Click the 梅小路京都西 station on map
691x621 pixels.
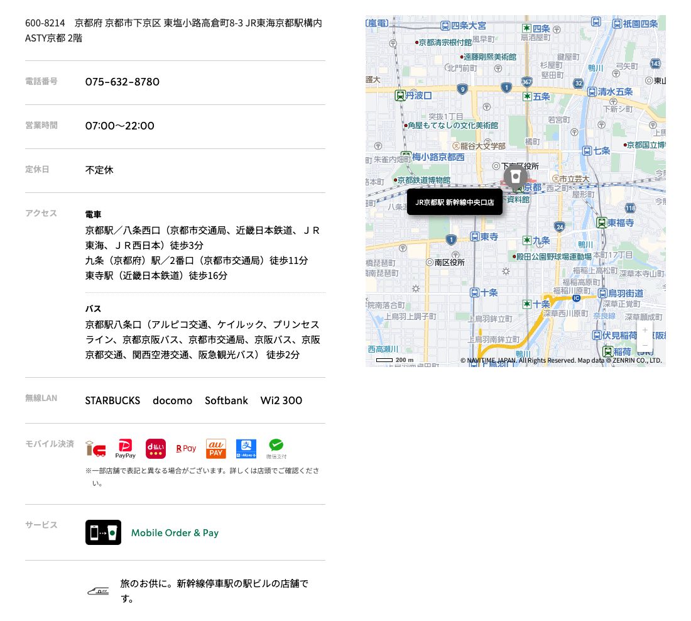433,157
